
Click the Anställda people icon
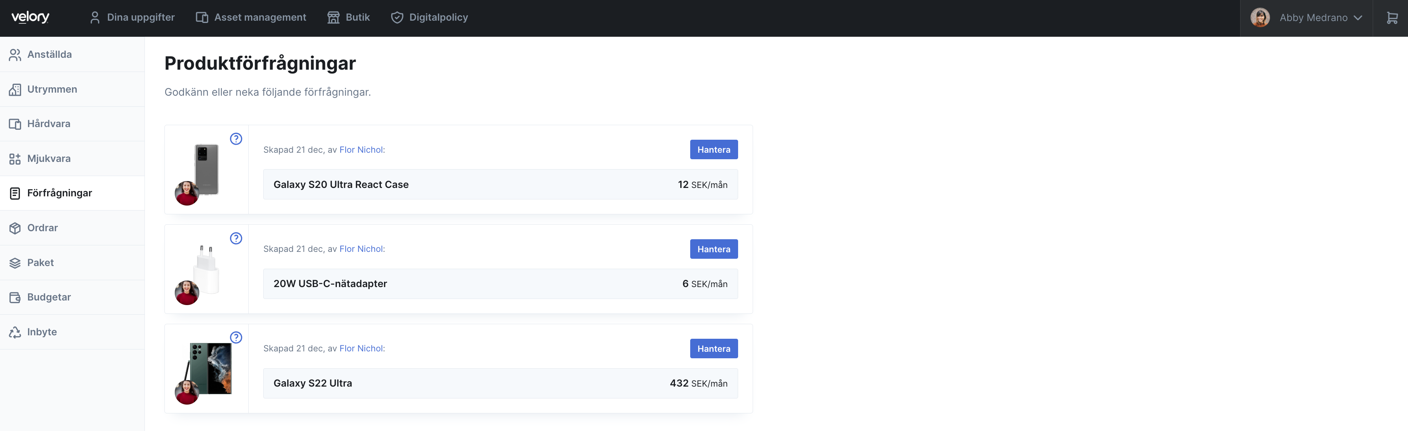point(15,55)
